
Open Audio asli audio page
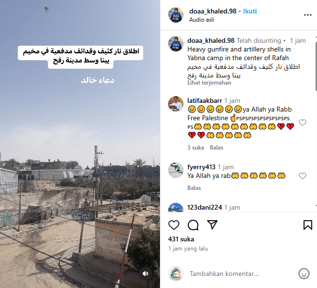pyautogui.click(x=202, y=20)
